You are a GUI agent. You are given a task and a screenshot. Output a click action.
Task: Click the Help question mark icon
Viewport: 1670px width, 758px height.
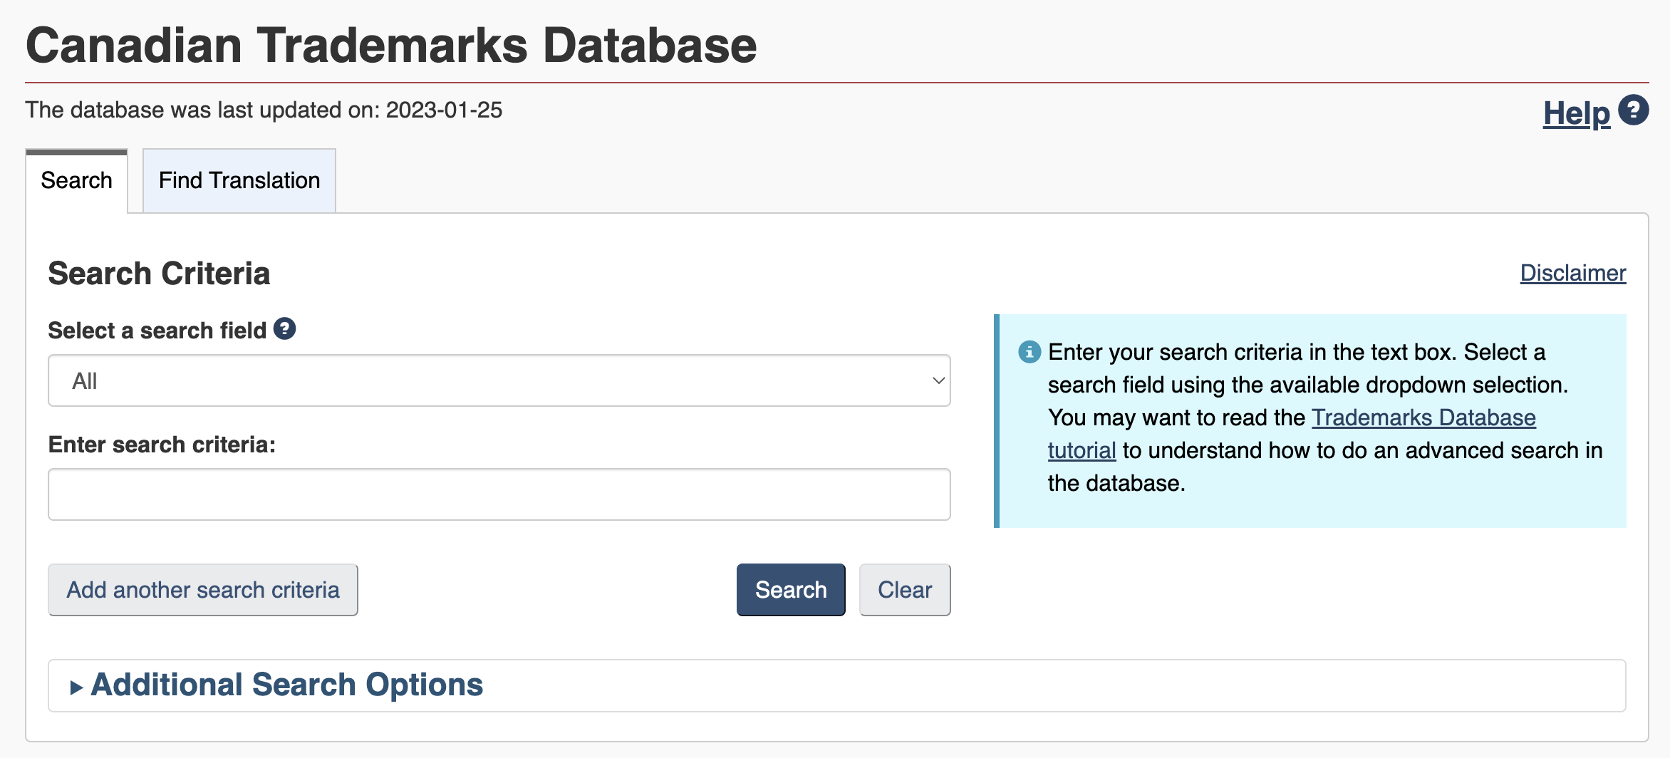pyautogui.click(x=1633, y=110)
